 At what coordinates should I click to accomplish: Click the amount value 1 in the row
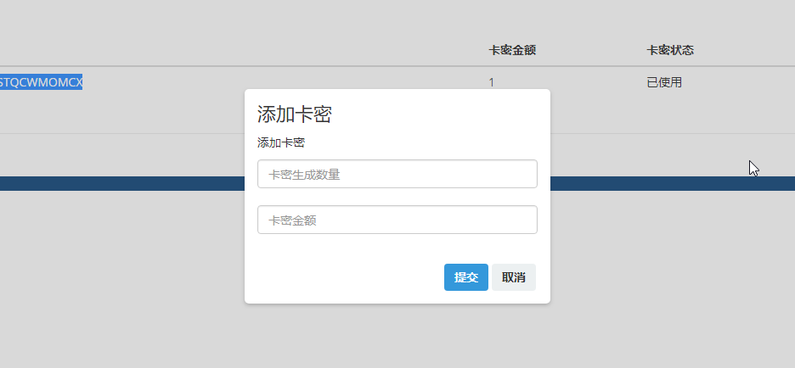coord(492,82)
